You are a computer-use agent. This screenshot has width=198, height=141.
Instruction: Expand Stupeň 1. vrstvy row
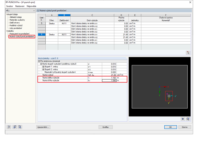(43, 67)
